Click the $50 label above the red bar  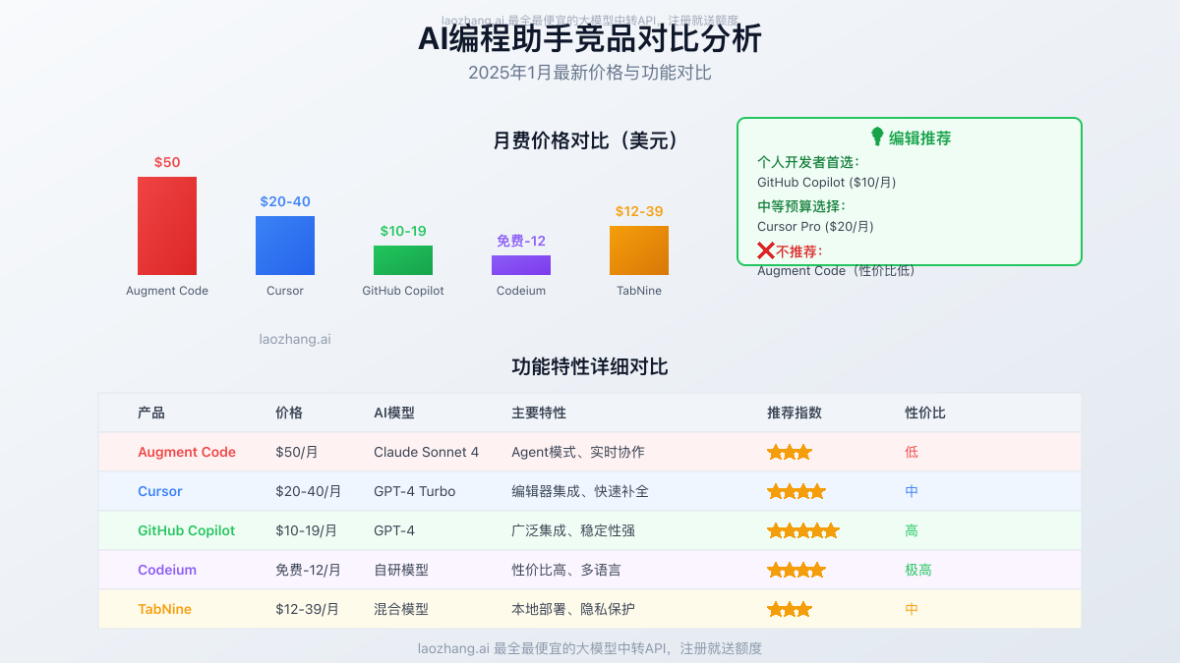tap(167, 162)
